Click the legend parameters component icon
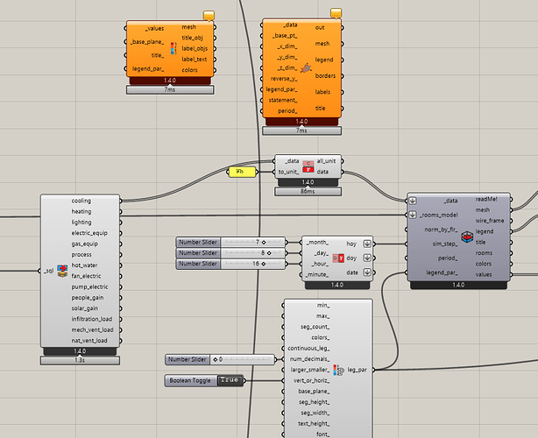The width and height of the screenshot is (538, 438). (338, 370)
